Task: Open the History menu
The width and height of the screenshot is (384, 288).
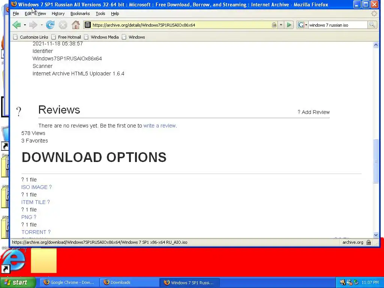Action: click(58, 13)
